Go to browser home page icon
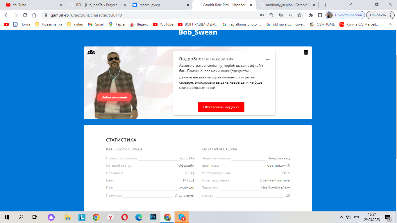Screen dimensions: 397x223 [34, 15]
